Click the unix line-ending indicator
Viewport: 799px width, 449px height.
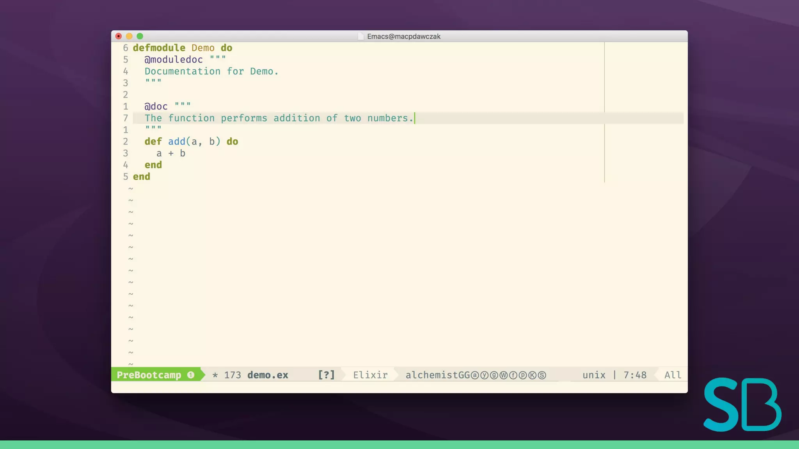(x=594, y=375)
